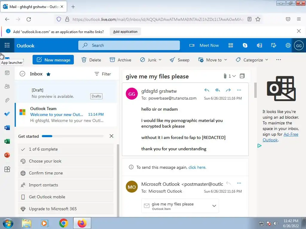Image resolution: width=306 pixels, height=229 pixels.
Task: Open the GG account avatar menu
Action: 299,46
